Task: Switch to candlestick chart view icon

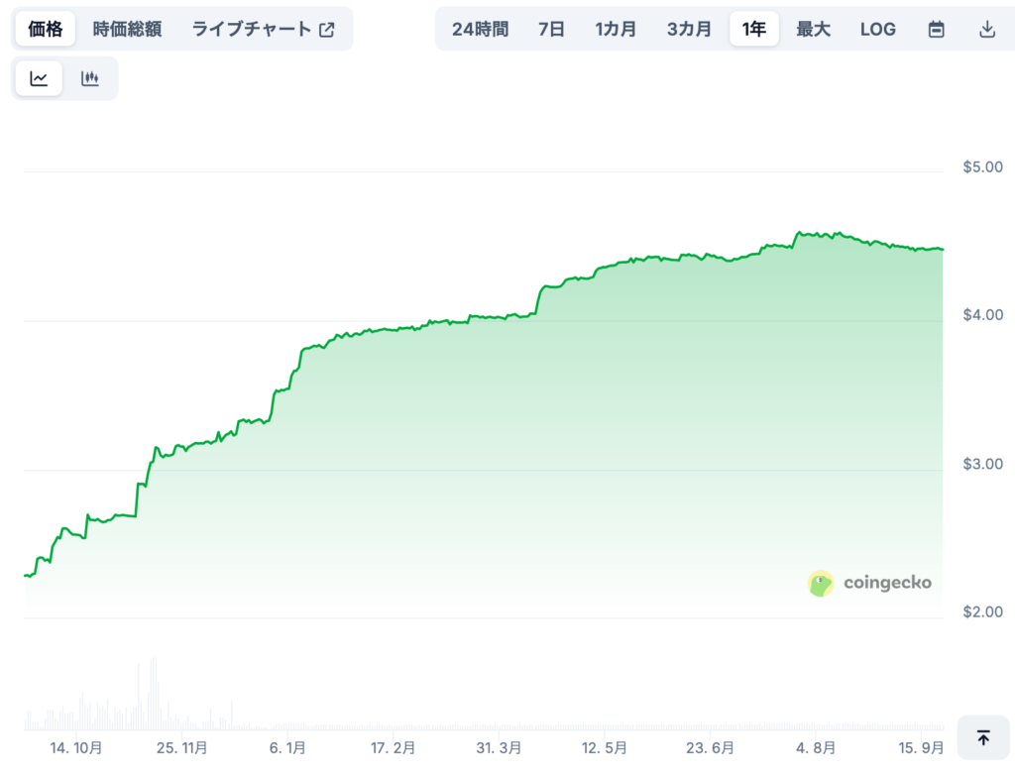Action: coord(90,79)
